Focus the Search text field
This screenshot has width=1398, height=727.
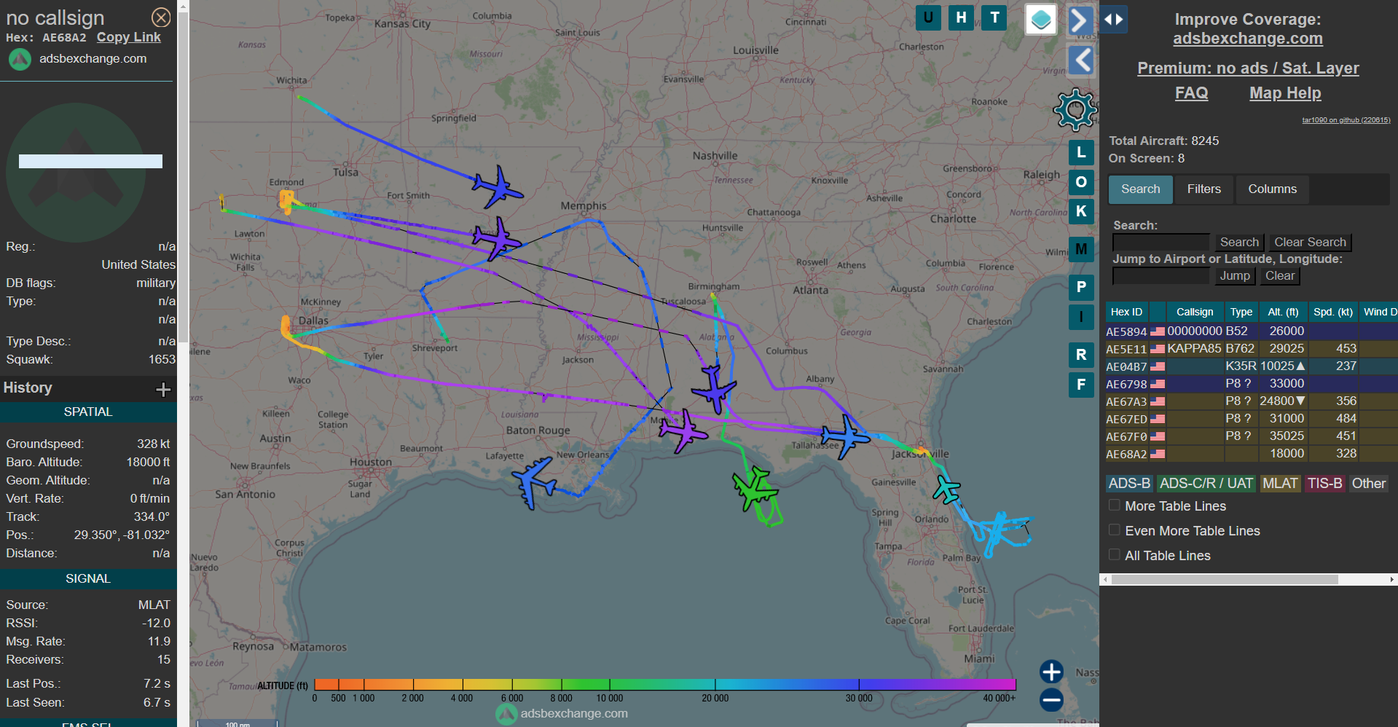coord(1161,243)
